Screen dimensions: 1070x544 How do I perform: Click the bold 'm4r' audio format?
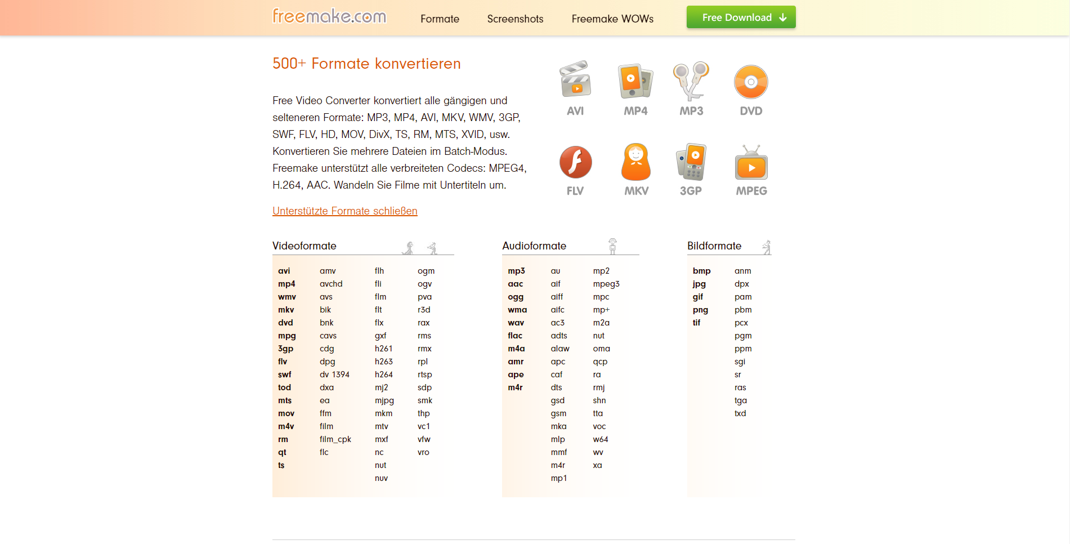coord(515,387)
